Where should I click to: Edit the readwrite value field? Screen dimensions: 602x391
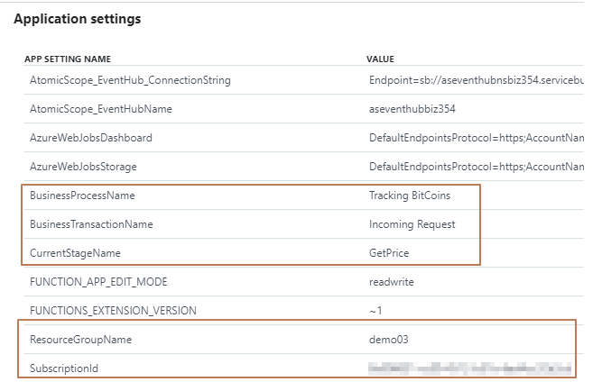coord(391,282)
